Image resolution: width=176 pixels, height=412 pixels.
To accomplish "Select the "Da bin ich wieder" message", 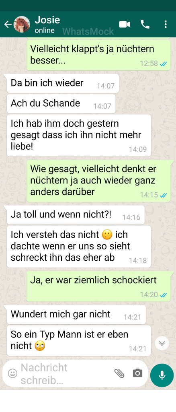I will point(63,83).
